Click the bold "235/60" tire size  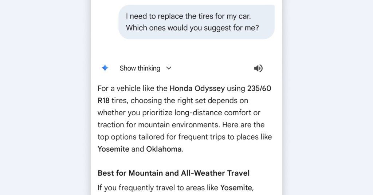point(259,88)
